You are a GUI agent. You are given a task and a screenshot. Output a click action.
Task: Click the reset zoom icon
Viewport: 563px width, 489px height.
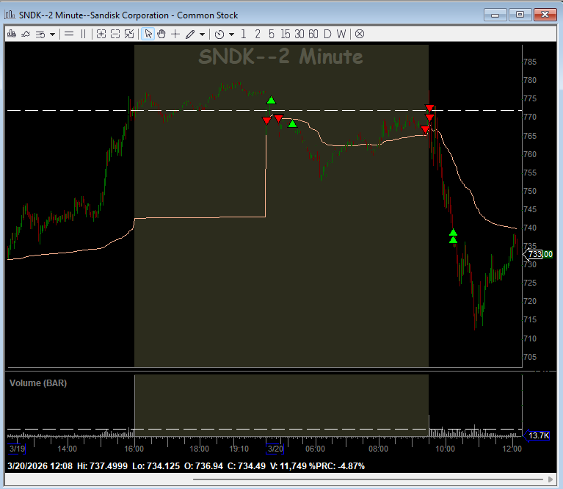(x=129, y=34)
